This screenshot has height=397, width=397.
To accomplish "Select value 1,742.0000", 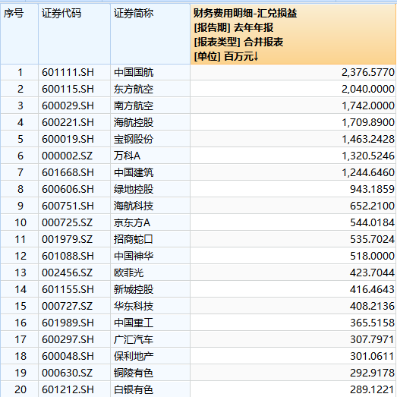I will [x=368, y=106].
